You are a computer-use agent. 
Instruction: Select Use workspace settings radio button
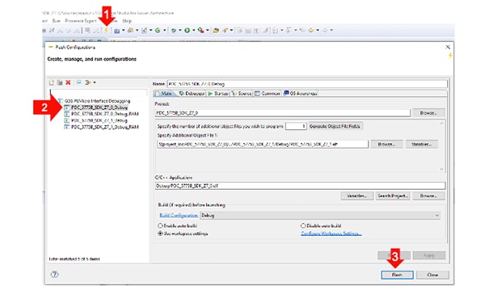click(160, 234)
